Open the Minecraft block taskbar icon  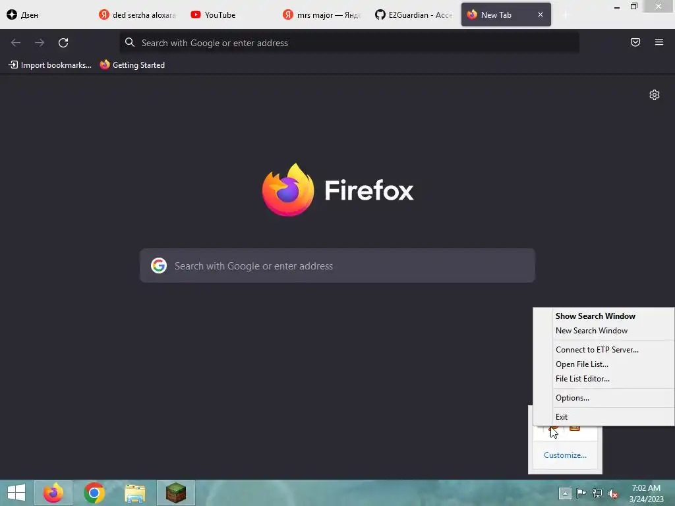(x=175, y=493)
